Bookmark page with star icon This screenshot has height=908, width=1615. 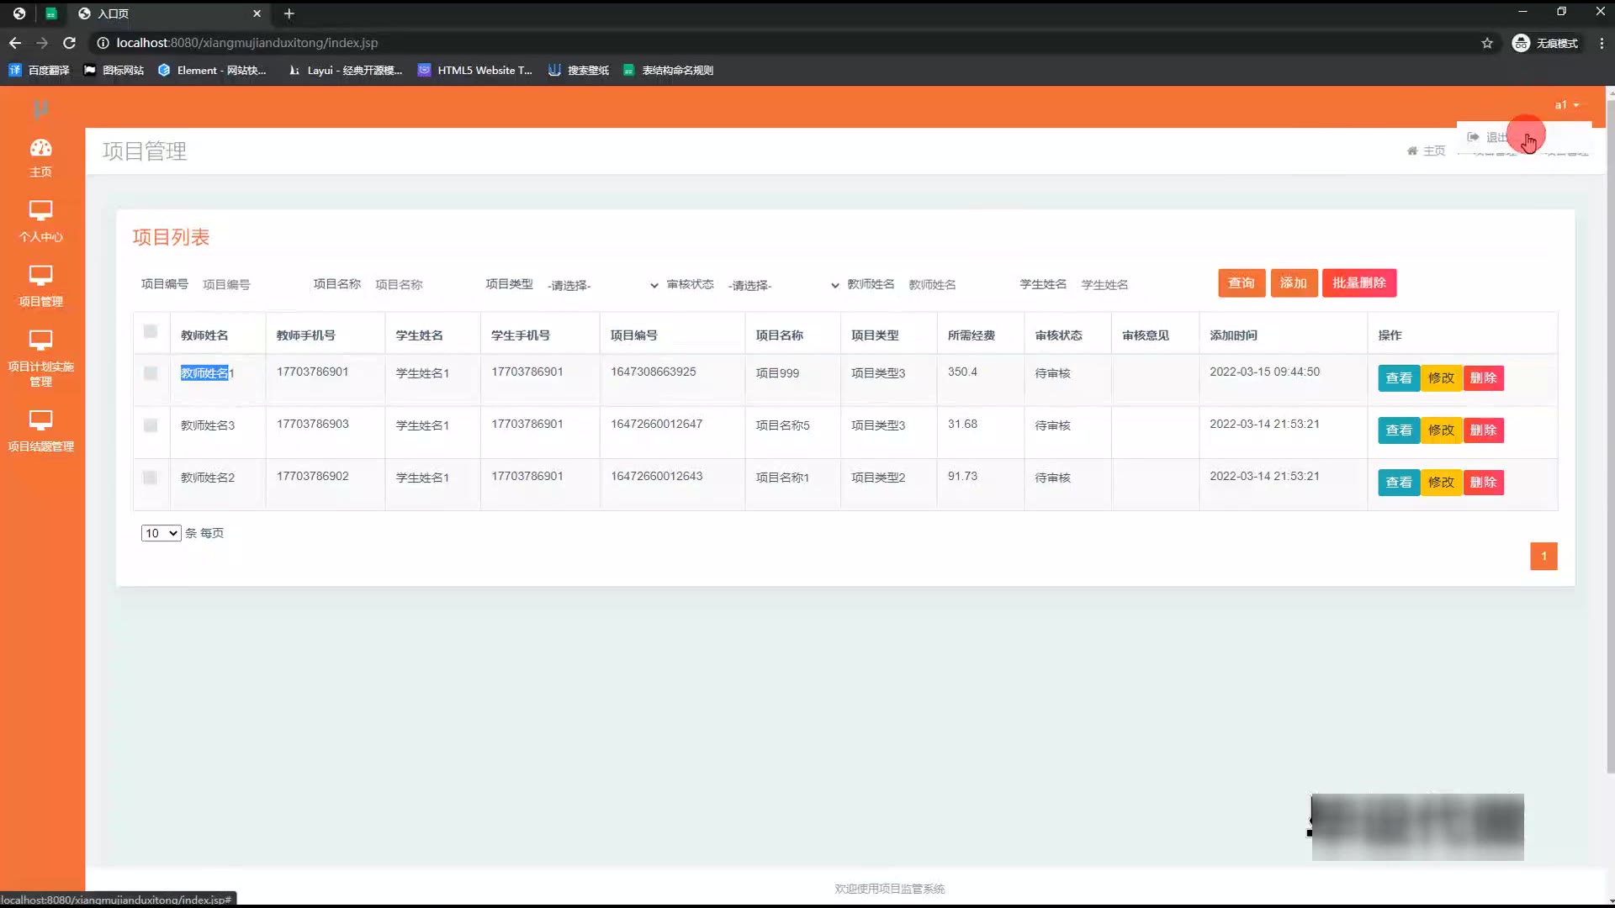point(1486,43)
